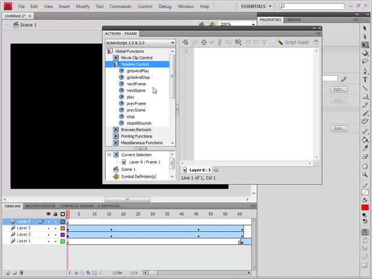
Task: Choose the Zoom magnifier tool
Action: point(365,174)
